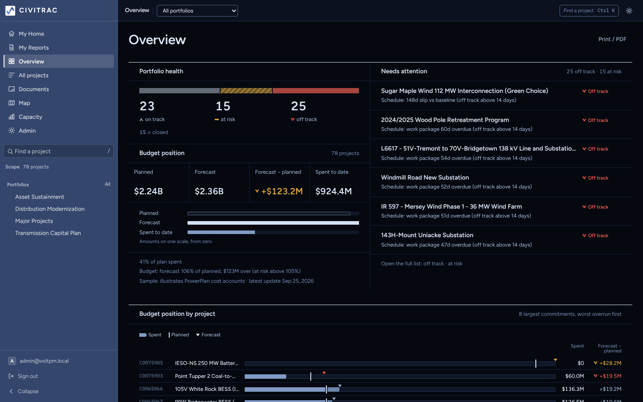
Task: Open Map via its map icon
Action: pyautogui.click(x=12, y=103)
